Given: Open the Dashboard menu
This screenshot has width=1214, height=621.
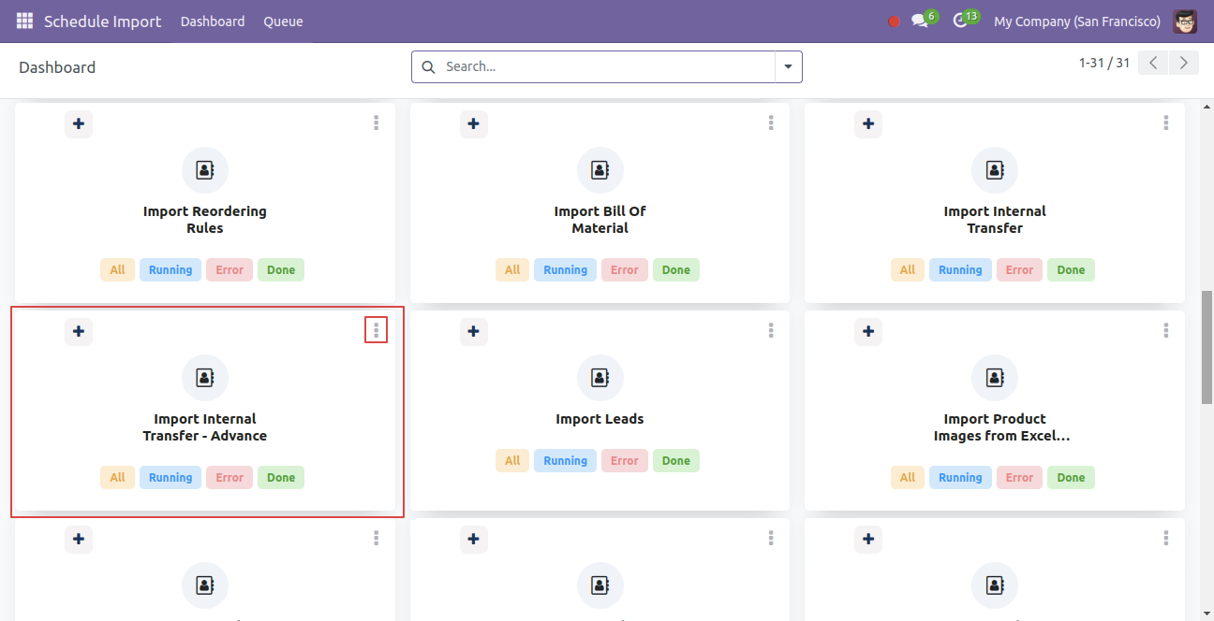Looking at the screenshot, I should 213,22.
